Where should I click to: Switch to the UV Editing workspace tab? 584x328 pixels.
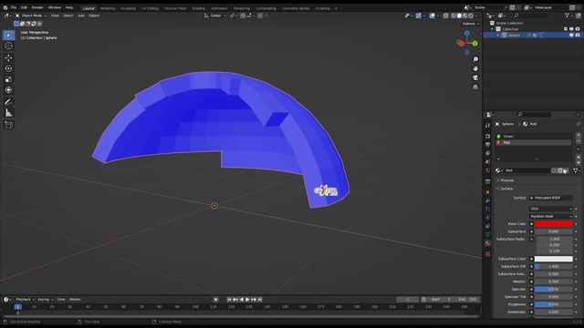tap(150, 8)
